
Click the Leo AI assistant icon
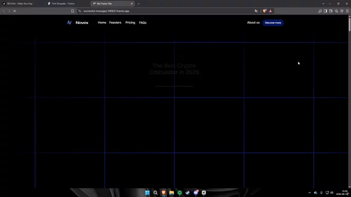tap(336, 11)
